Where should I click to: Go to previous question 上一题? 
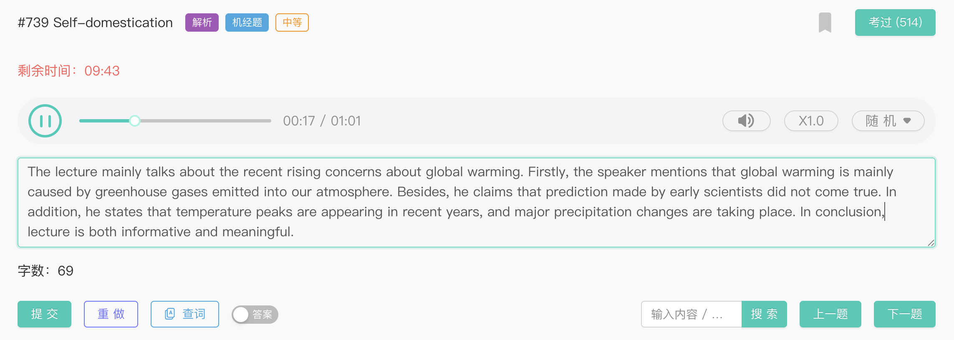pos(830,314)
